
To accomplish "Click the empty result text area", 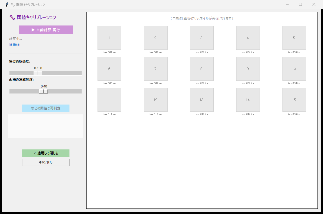I will 45,126.
